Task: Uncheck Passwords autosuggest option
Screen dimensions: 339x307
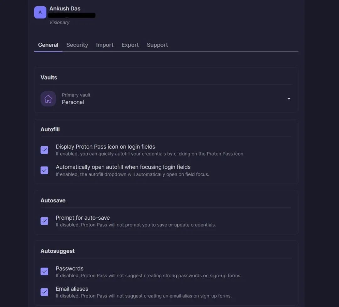Action: pos(45,271)
